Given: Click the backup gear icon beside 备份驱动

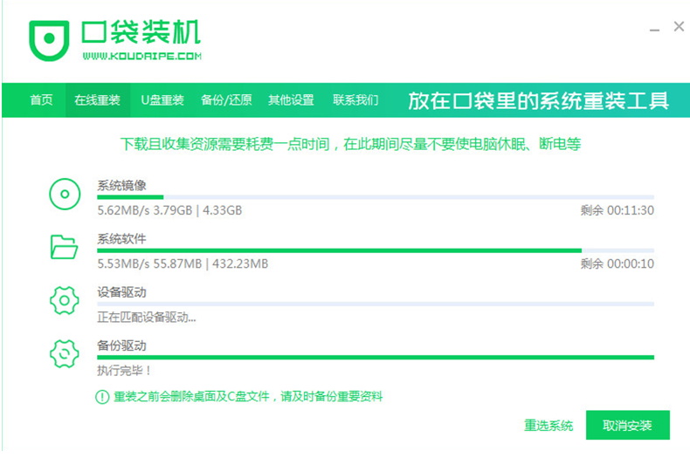Looking at the screenshot, I should click(x=65, y=354).
